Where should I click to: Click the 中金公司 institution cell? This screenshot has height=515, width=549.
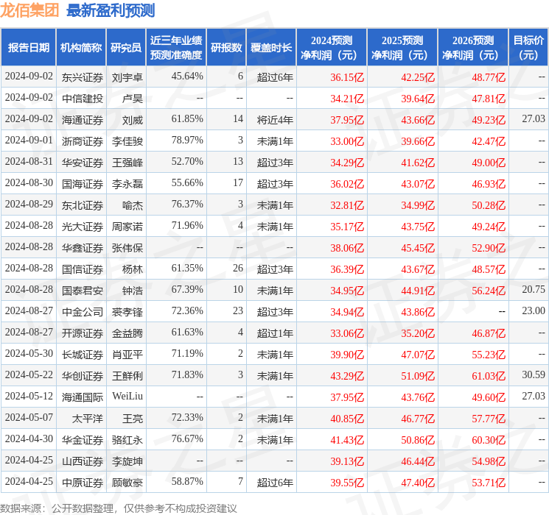pyautogui.click(x=83, y=312)
